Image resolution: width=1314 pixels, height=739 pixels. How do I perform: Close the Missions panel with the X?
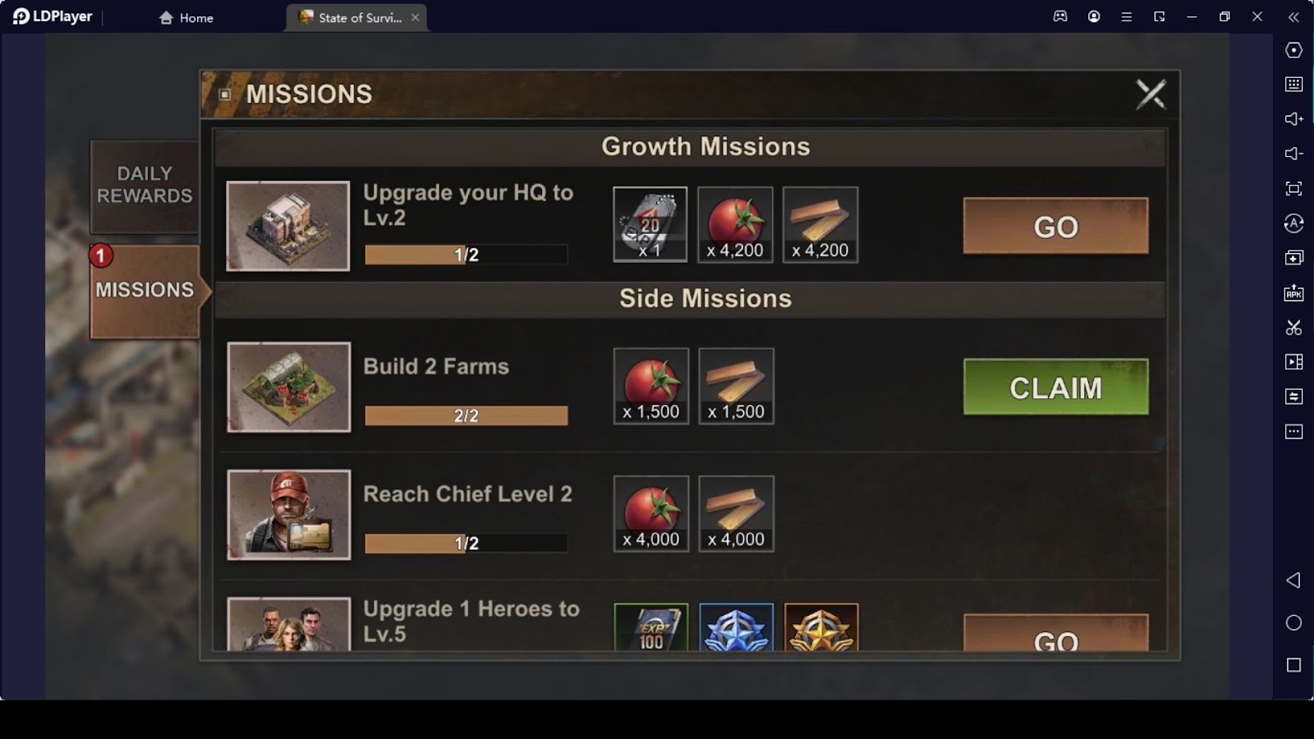[x=1151, y=94]
